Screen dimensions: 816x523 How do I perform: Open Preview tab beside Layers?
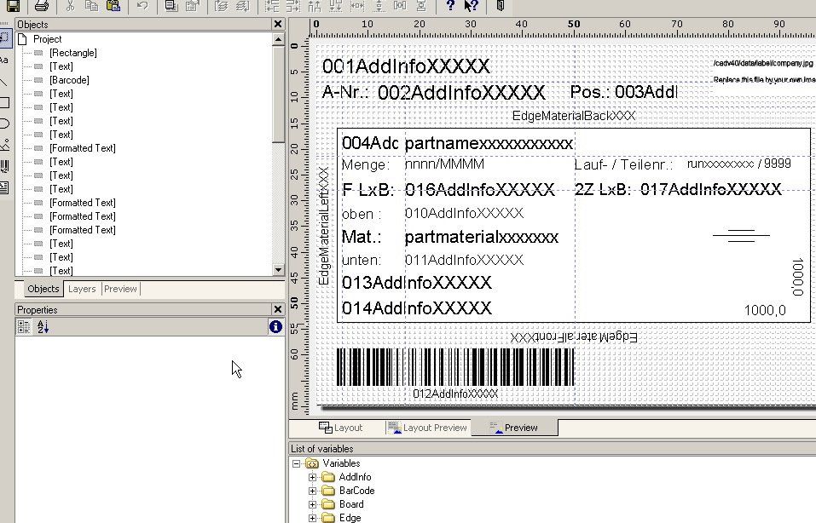[120, 289]
